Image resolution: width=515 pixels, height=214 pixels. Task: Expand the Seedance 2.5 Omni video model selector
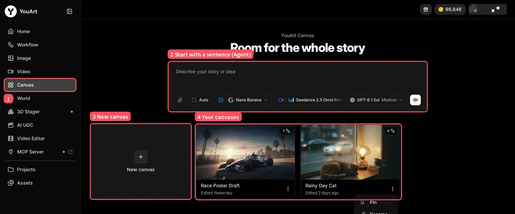310,100
